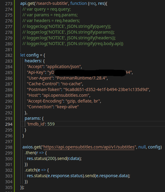Click the comment '// var params = req.params;'
The width and height of the screenshot is (165, 192).
point(50,15)
